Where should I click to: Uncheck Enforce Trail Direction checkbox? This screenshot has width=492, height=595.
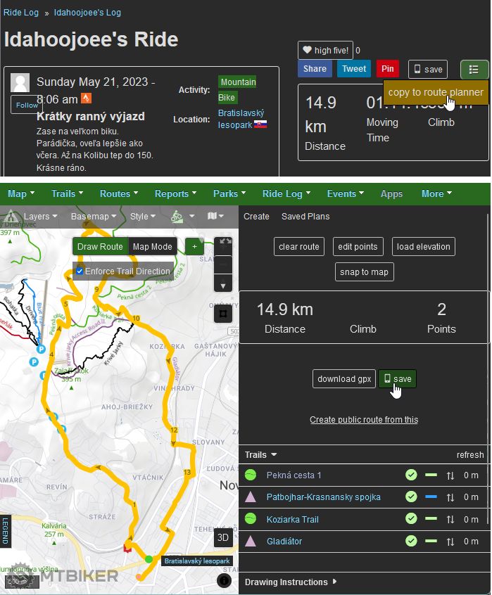pos(80,271)
